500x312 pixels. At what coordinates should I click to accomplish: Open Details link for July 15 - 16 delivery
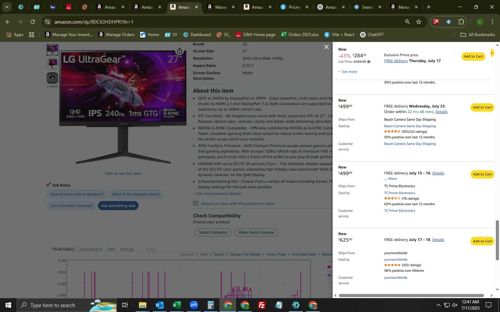click(438, 173)
